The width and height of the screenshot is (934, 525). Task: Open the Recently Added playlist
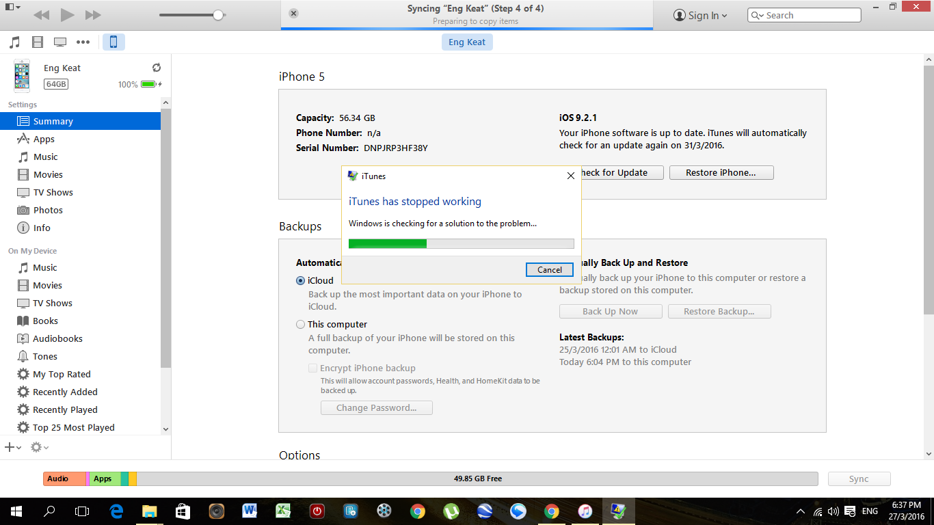tap(81, 392)
